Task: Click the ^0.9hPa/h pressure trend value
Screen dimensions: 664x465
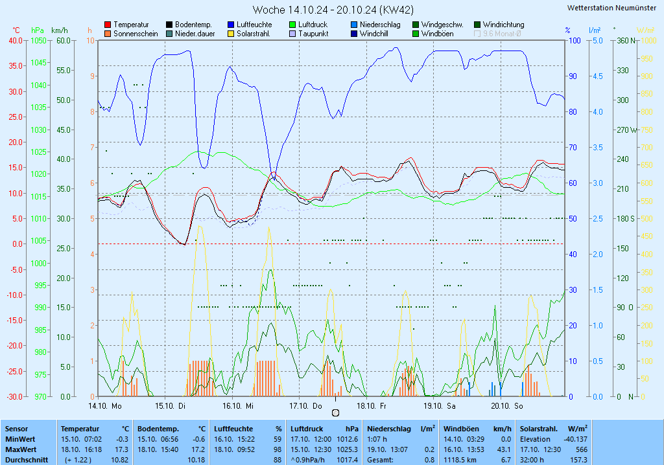Action: pyautogui.click(x=308, y=460)
